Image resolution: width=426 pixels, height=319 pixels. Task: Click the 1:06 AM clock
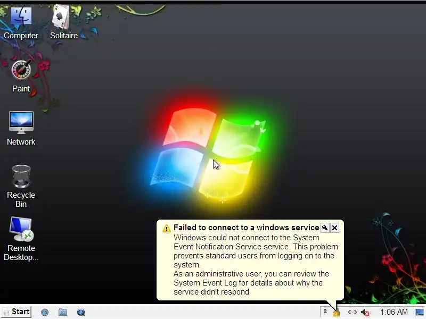[x=394, y=312]
